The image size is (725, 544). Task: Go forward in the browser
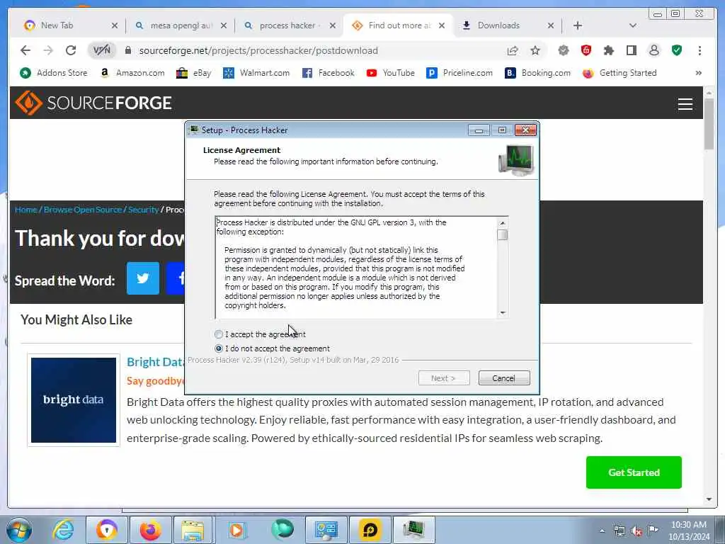48,50
